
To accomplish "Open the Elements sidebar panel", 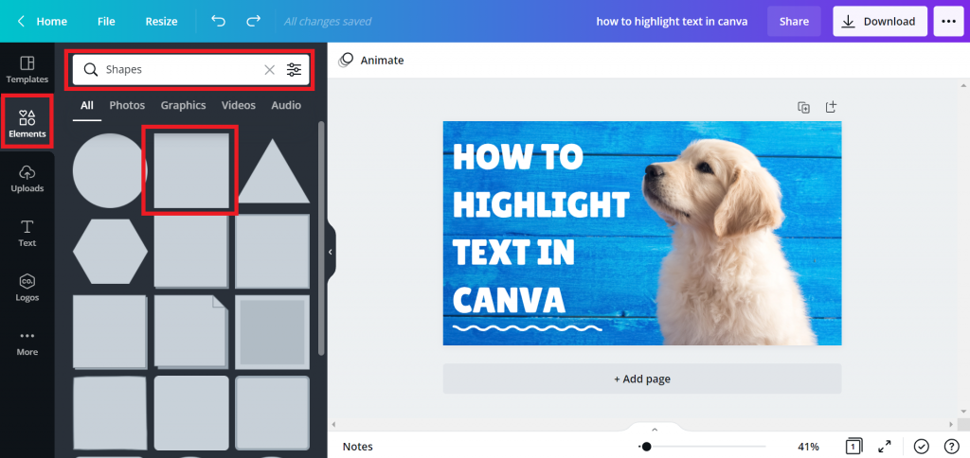I will pos(27,123).
